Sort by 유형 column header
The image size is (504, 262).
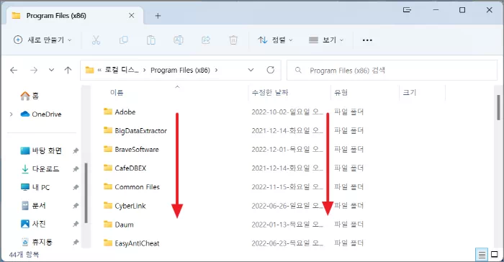click(x=341, y=93)
